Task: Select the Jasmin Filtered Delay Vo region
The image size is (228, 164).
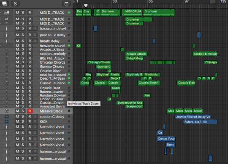Action: 193,117
